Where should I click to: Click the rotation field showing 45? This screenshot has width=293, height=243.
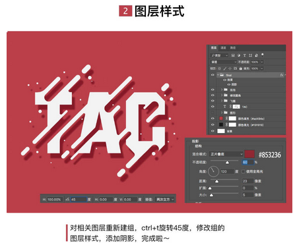[79, 200]
